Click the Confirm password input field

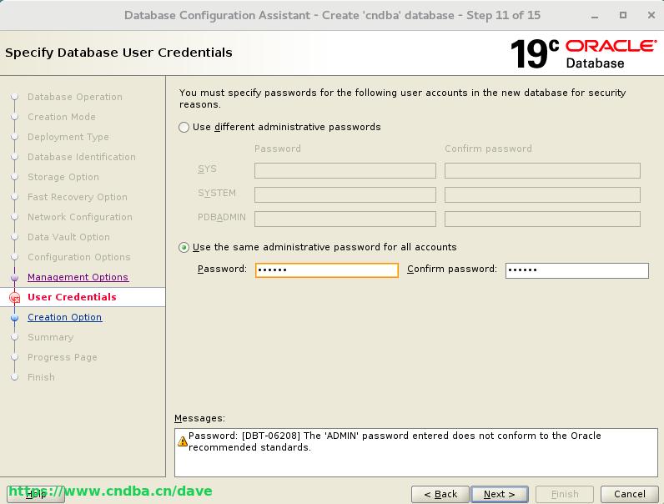pyautogui.click(x=576, y=270)
